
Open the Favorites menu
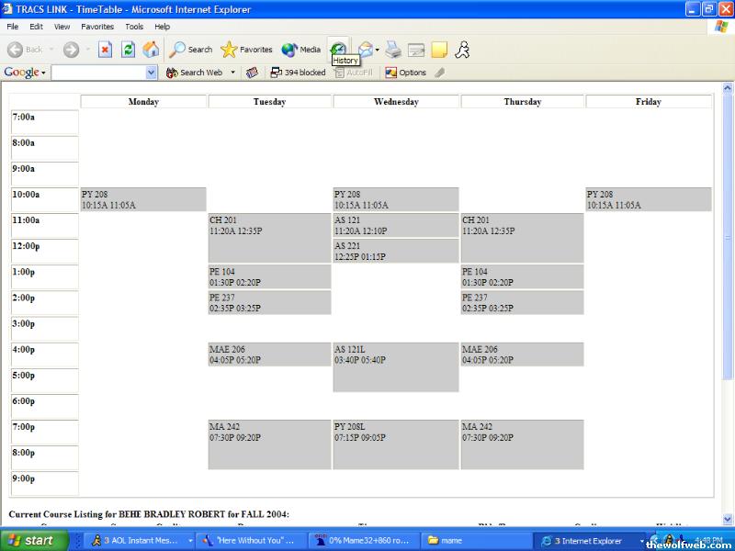tap(97, 27)
